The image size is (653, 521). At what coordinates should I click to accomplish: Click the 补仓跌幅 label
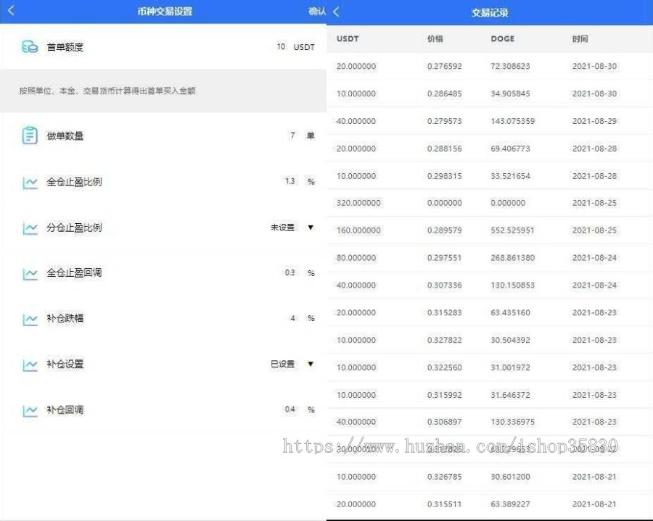[x=65, y=319]
